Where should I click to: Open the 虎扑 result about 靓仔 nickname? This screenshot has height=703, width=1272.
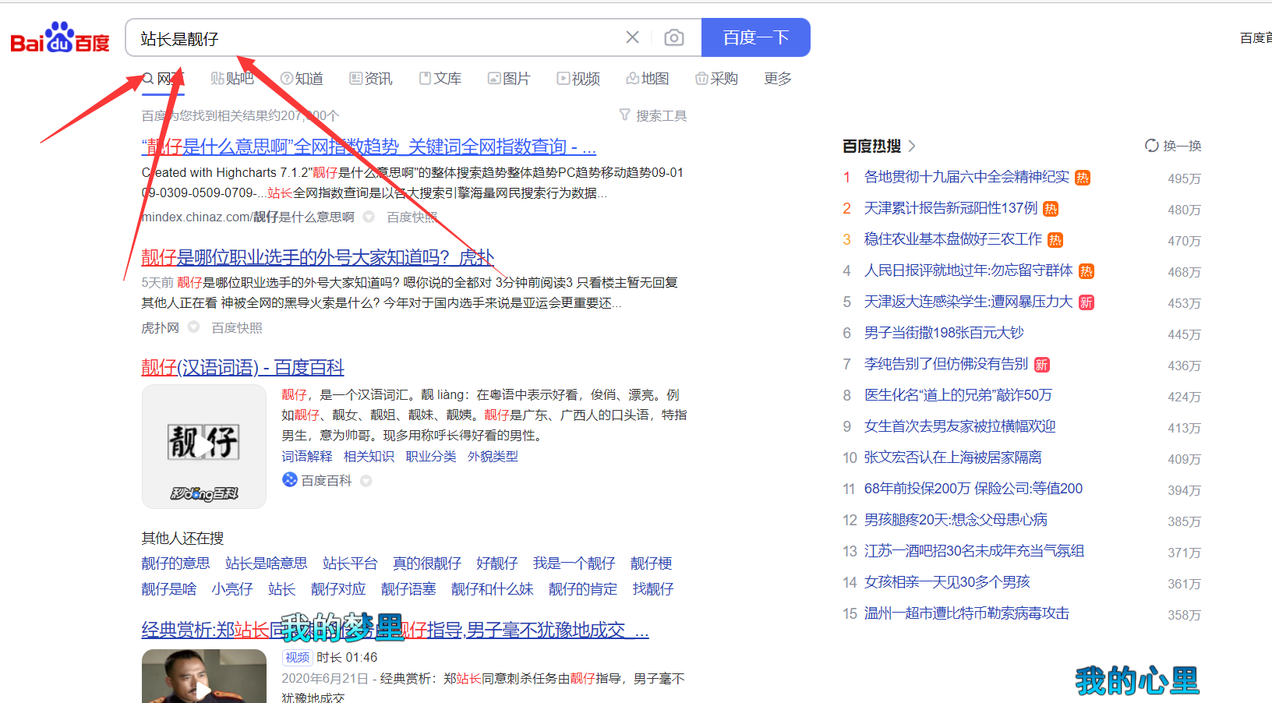[x=317, y=257]
